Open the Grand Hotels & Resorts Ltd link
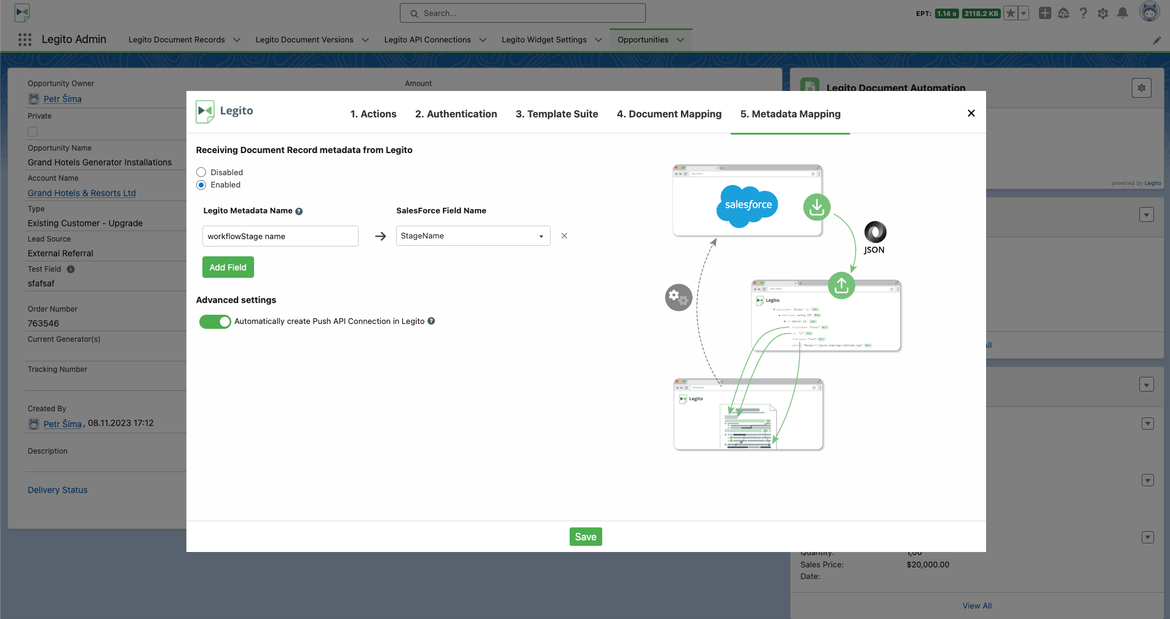This screenshot has width=1170, height=619. tap(82, 193)
